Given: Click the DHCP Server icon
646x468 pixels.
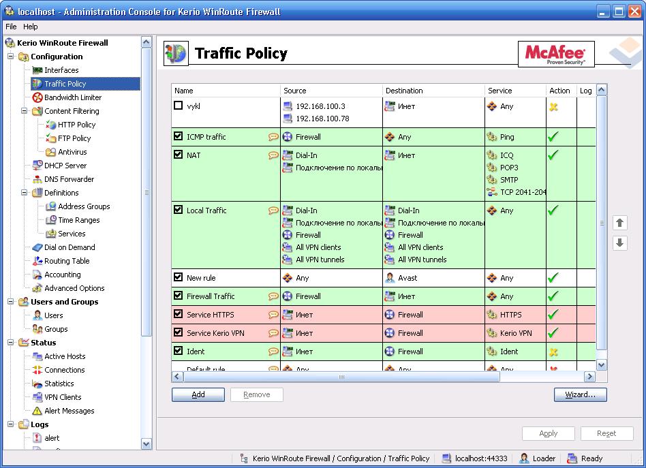Looking at the screenshot, I should (37, 166).
